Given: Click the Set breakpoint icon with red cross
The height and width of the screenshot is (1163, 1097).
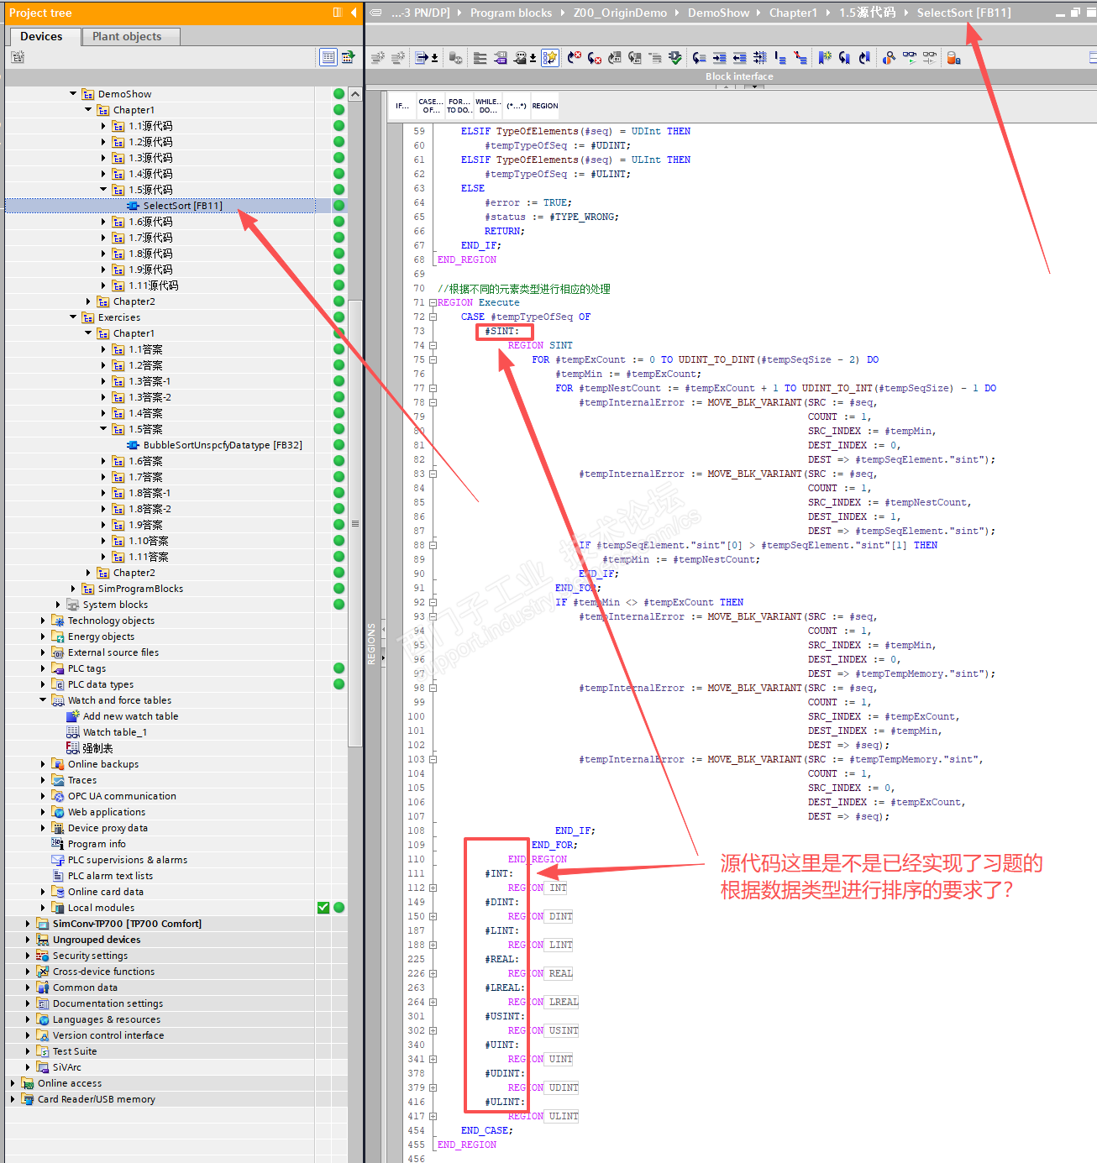Looking at the screenshot, I should [575, 58].
